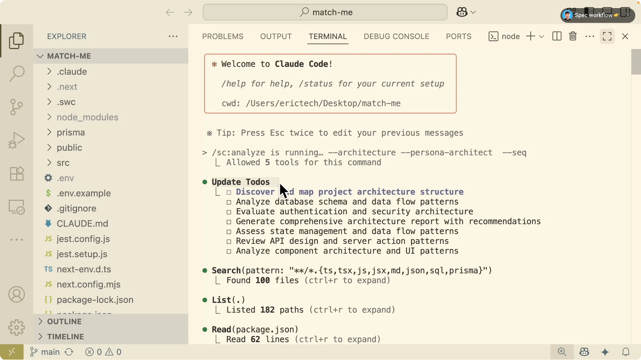Image resolution: width=641 pixels, height=360 pixels.
Task: Go back with the left arrow
Action: 170,12
